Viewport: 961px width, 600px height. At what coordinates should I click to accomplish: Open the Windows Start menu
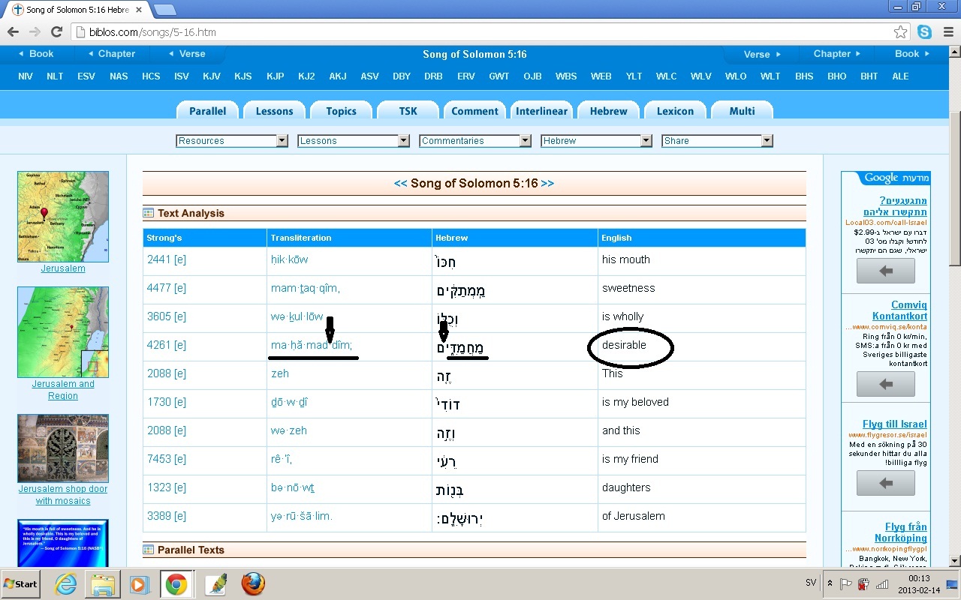point(21,583)
